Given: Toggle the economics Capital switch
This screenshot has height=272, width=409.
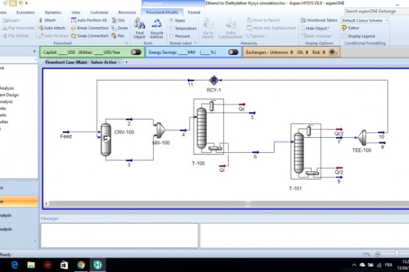Looking at the screenshot, I should pyautogui.click(x=136, y=52).
